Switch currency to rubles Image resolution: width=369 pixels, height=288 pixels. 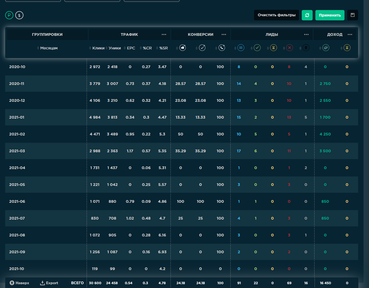[x=9, y=15]
